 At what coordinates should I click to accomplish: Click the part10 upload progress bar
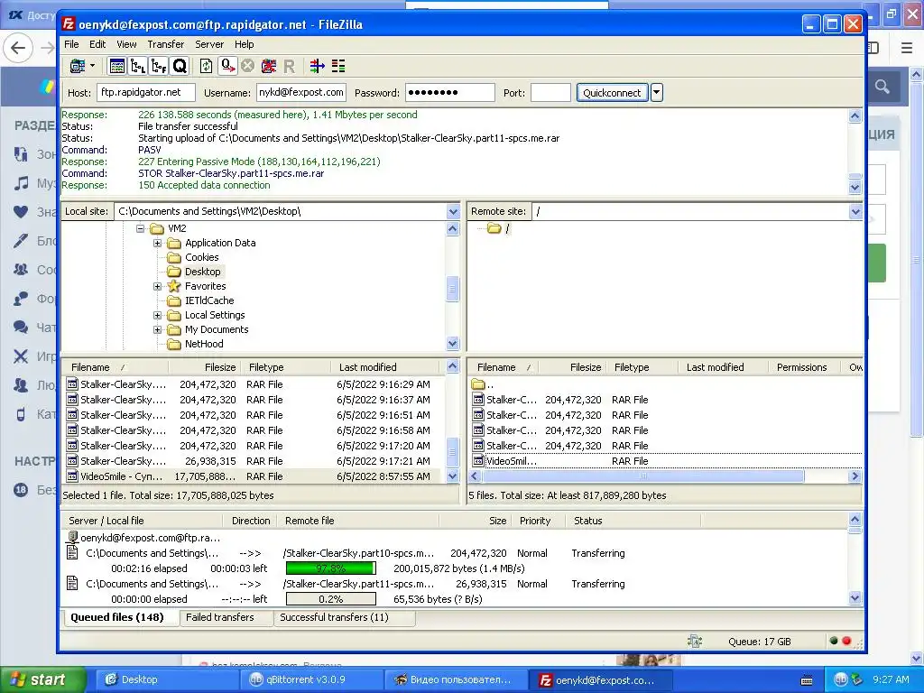[330, 568]
